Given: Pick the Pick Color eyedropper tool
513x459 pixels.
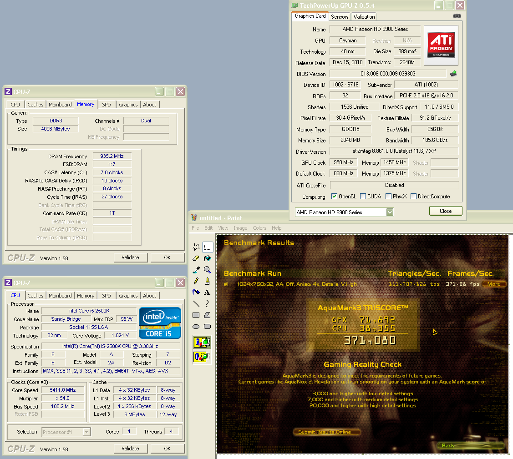Looking at the screenshot, I should [x=196, y=270].
